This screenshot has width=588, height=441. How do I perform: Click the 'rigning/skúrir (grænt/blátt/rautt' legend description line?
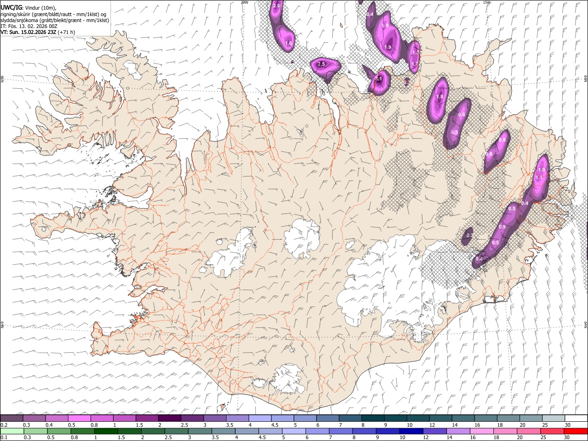[53, 14]
